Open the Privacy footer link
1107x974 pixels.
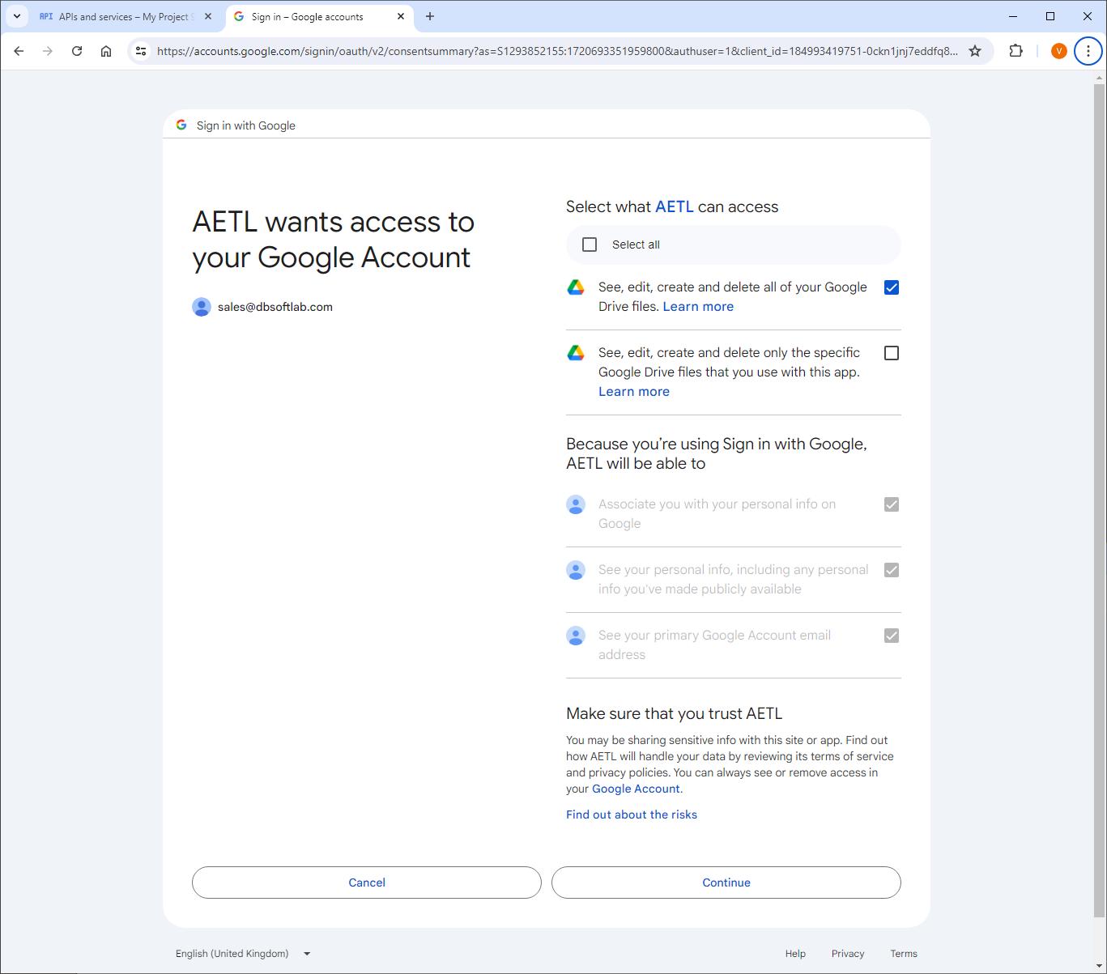coord(848,954)
